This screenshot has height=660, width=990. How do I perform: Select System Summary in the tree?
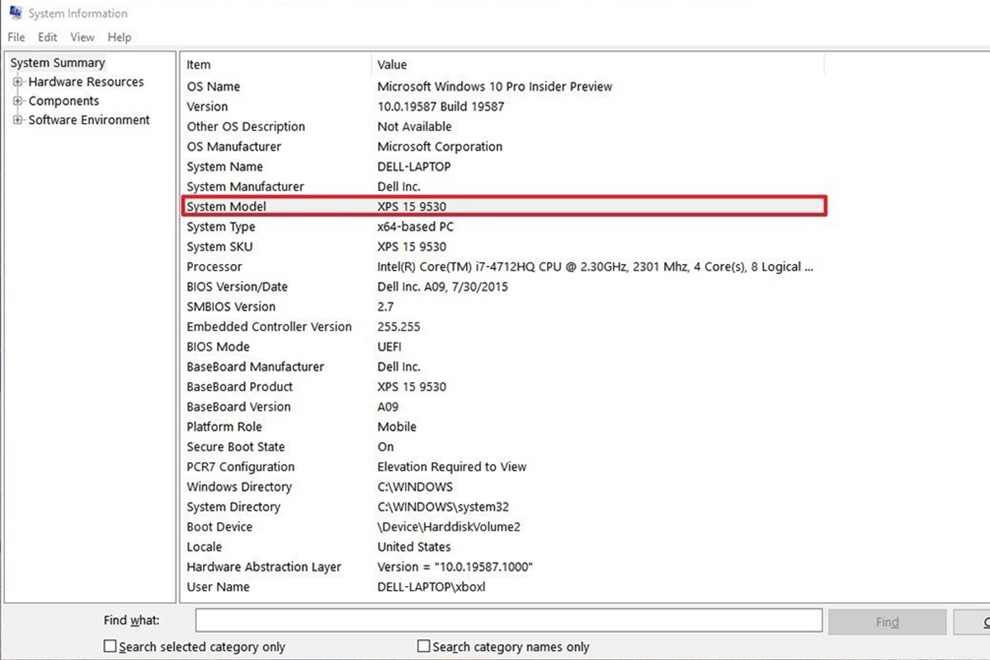[58, 63]
